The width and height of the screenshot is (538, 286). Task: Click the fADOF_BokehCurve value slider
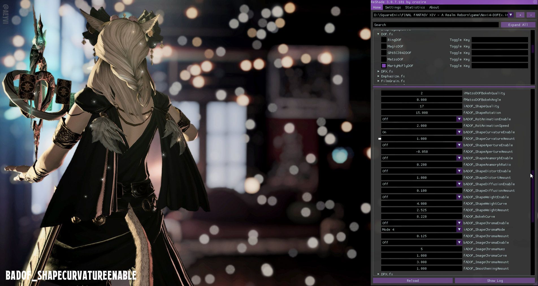421,217
